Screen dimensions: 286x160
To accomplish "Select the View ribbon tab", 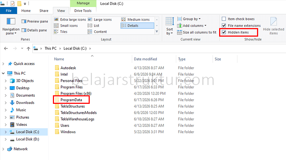I will 61,11.
